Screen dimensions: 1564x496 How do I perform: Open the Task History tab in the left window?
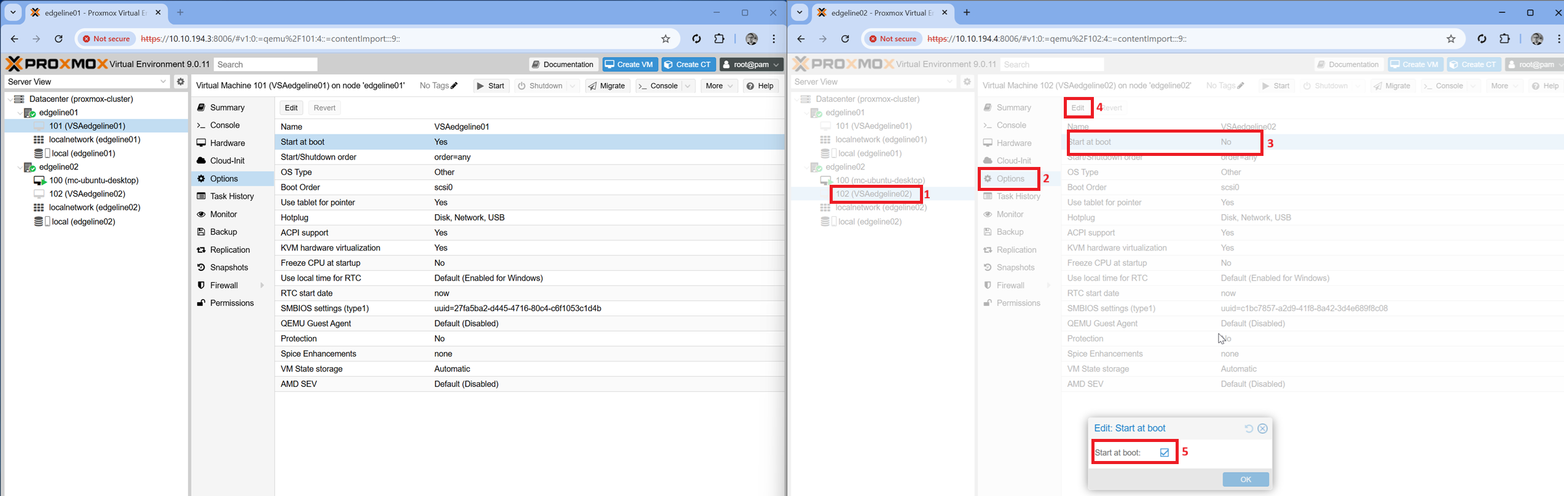[x=233, y=196]
